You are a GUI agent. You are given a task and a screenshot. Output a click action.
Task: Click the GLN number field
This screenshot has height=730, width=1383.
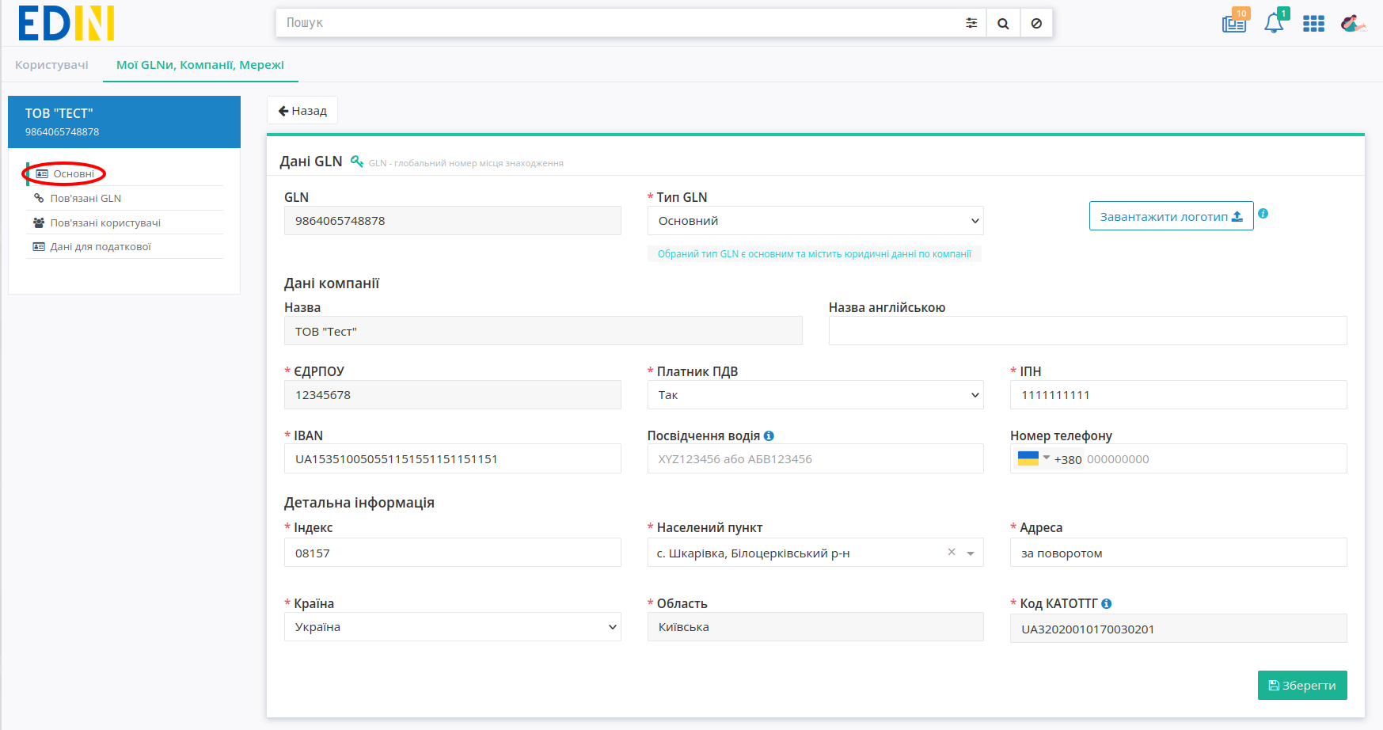pos(452,221)
